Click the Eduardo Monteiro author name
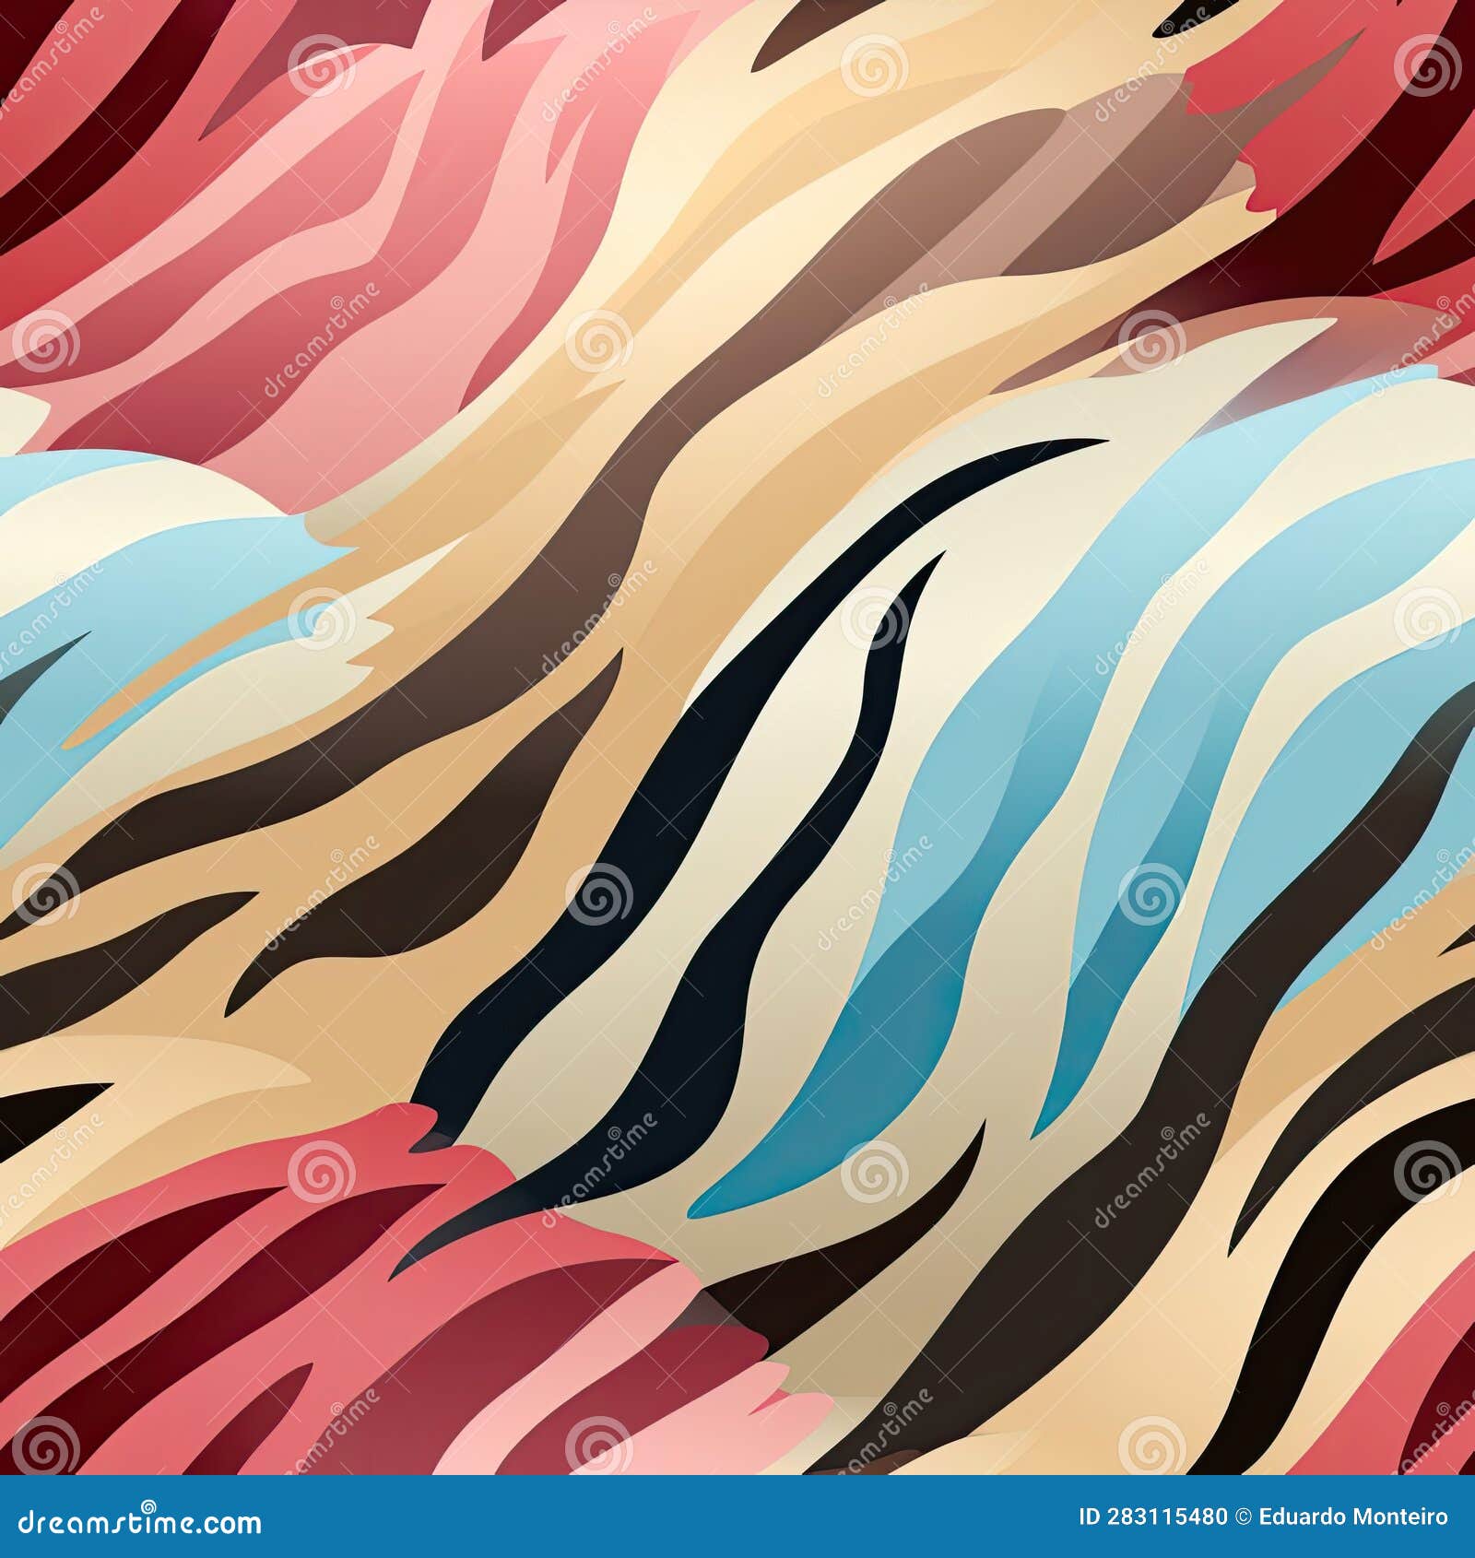The height and width of the screenshot is (1558, 1475). 1355,1516
